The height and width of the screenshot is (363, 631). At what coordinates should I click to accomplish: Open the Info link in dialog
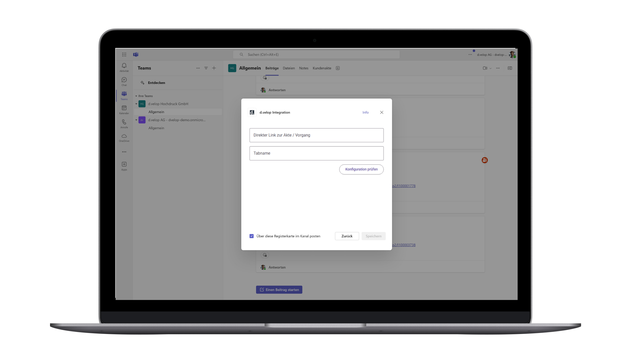coord(365,112)
